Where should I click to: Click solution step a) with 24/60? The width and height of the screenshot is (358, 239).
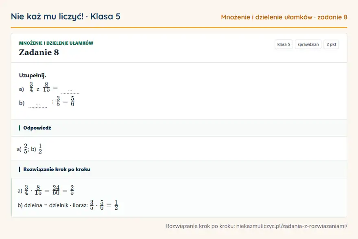coord(46,190)
